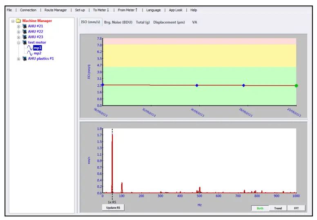This screenshot has width=317, height=220.
Task: Select AHU #21 in the tree
Action: (36, 26)
